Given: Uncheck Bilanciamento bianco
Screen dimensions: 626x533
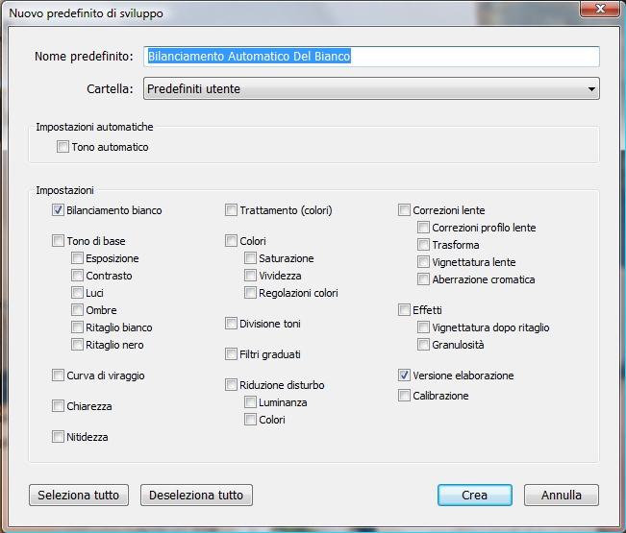Looking at the screenshot, I should (x=58, y=210).
